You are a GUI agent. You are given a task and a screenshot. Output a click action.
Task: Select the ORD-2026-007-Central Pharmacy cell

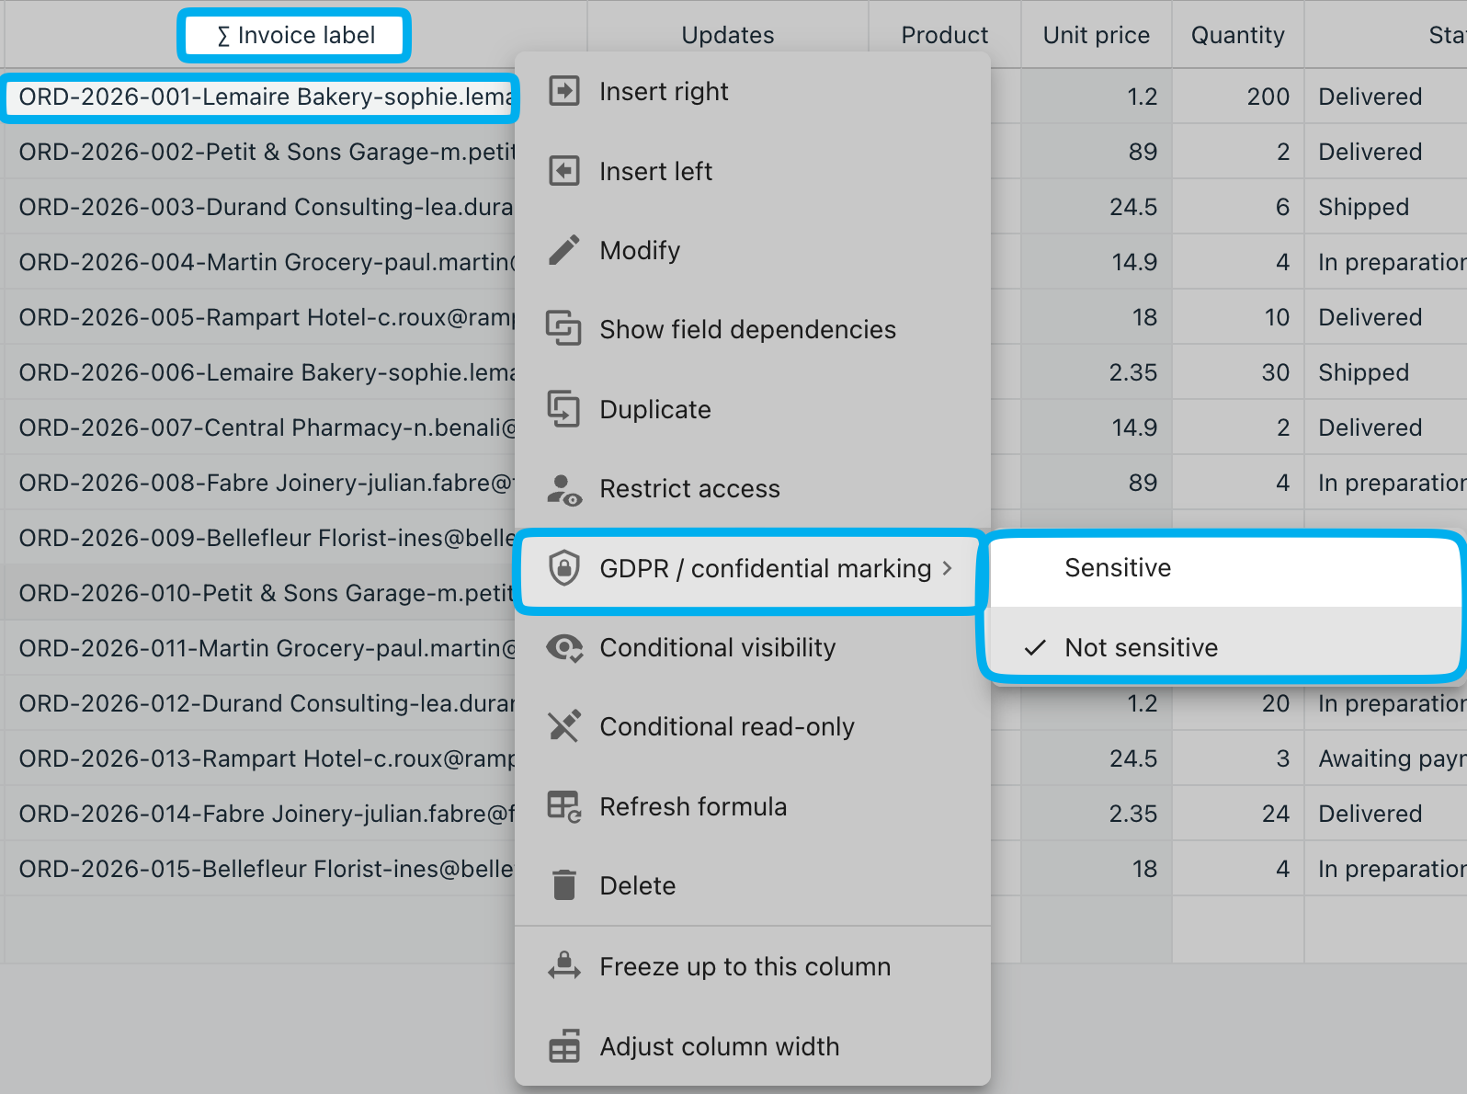[x=261, y=427]
